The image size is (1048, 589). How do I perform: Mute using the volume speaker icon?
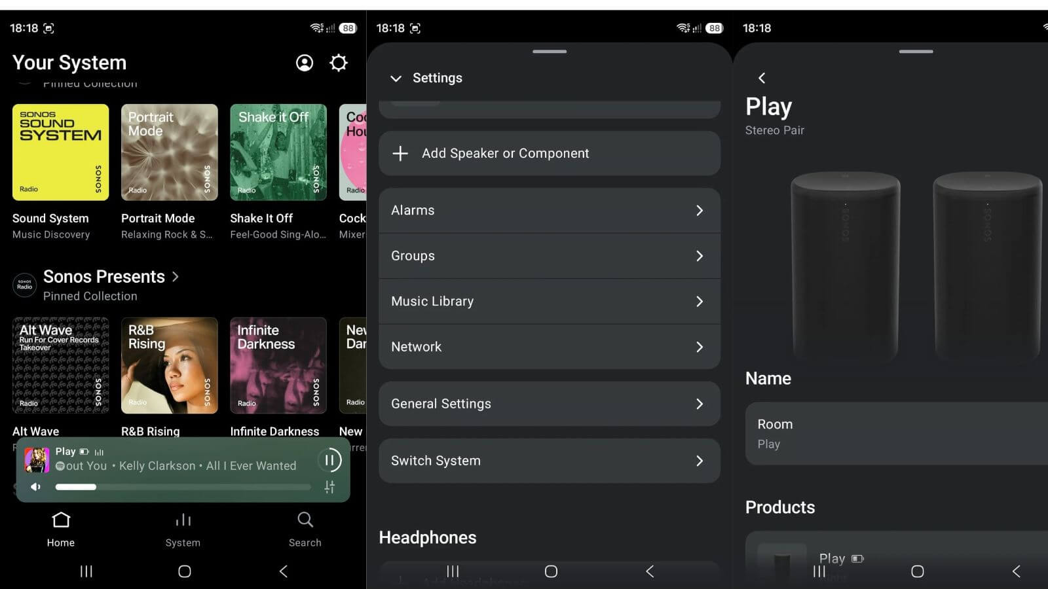pos(36,487)
